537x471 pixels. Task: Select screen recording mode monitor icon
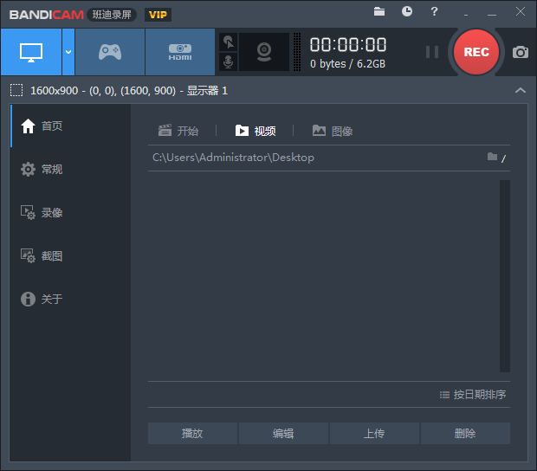click(31, 52)
